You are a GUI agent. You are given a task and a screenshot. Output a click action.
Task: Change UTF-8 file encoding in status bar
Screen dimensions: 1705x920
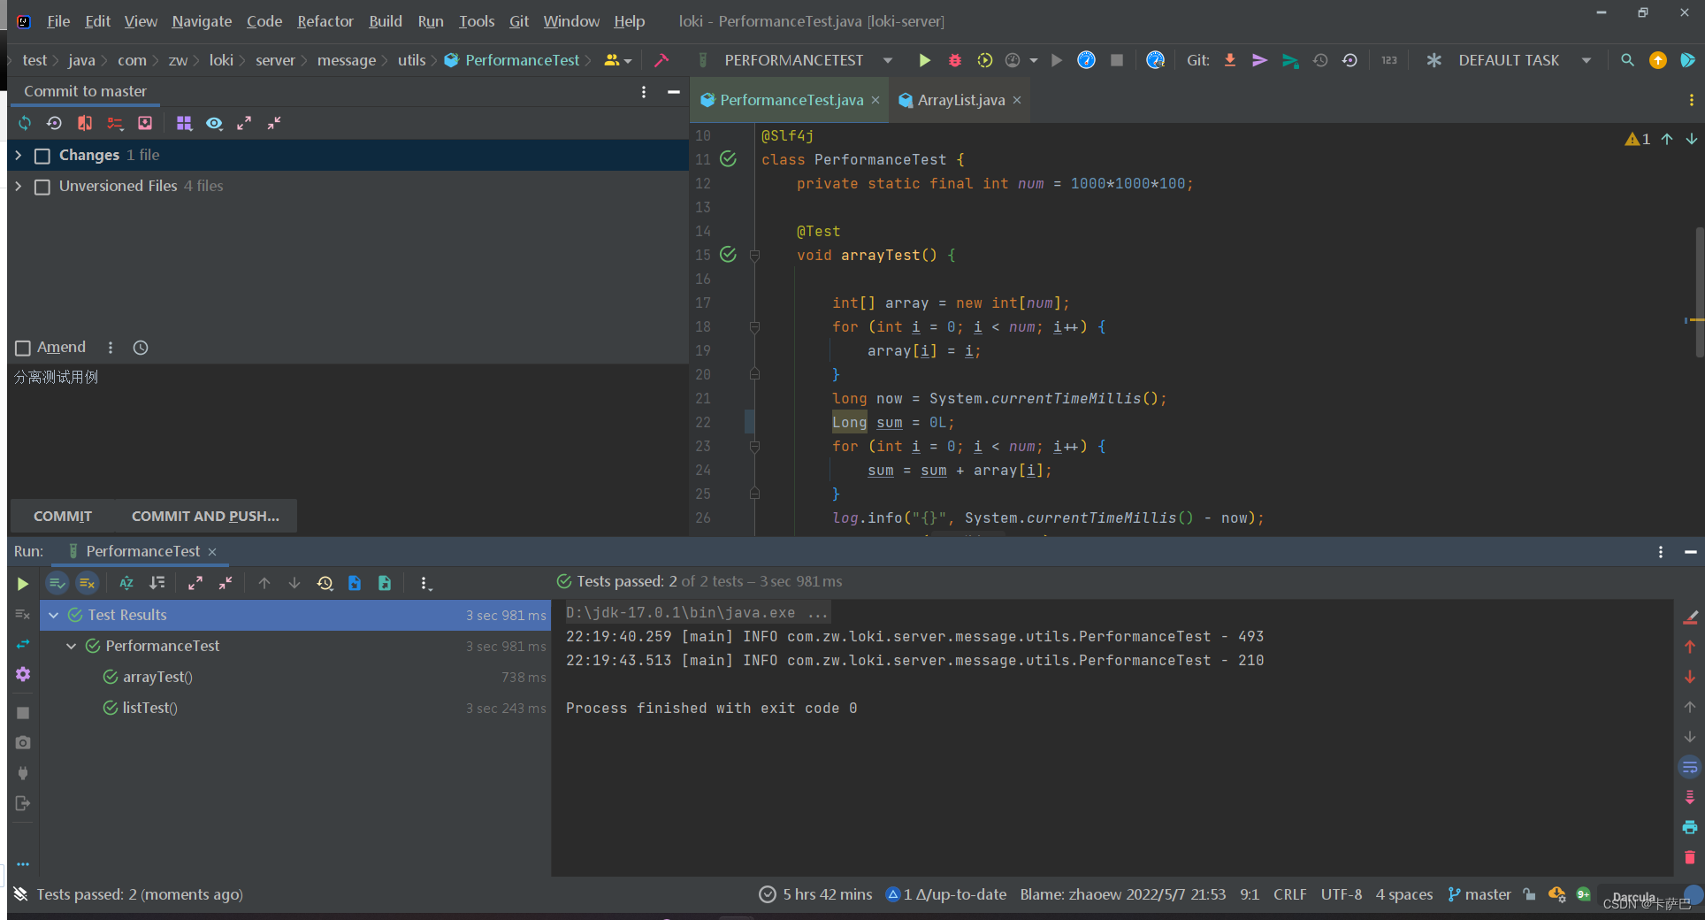[x=1342, y=894]
